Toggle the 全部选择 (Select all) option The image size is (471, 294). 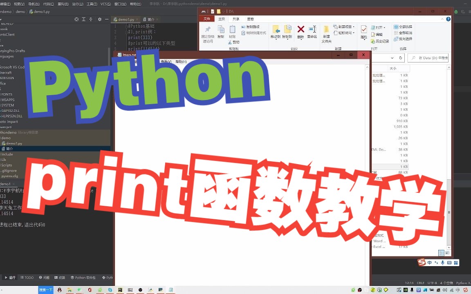(x=403, y=26)
